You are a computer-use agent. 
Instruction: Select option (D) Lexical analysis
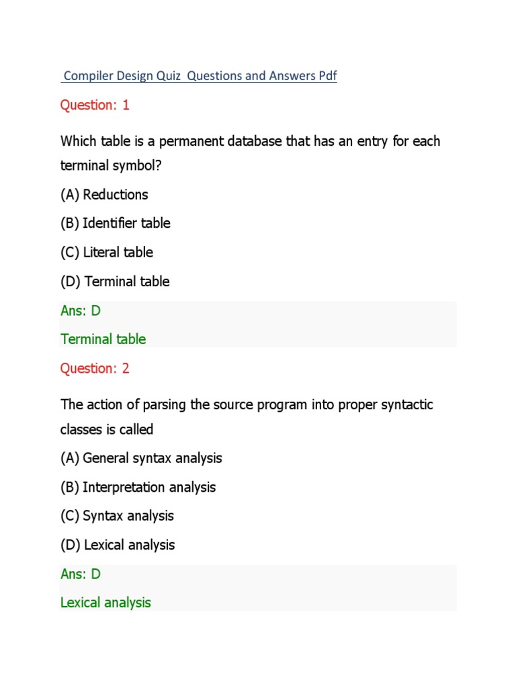[118, 545]
